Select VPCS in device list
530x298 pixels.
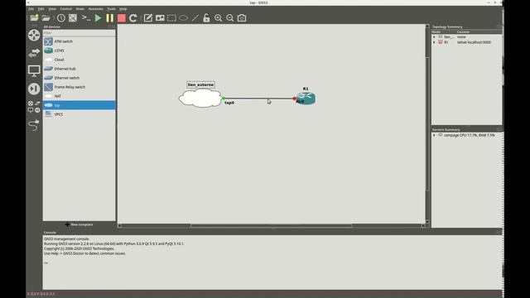coord(79,114)
